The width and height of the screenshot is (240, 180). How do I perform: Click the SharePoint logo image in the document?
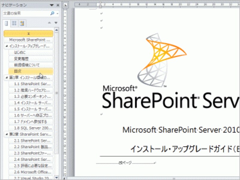click(162, 60)
